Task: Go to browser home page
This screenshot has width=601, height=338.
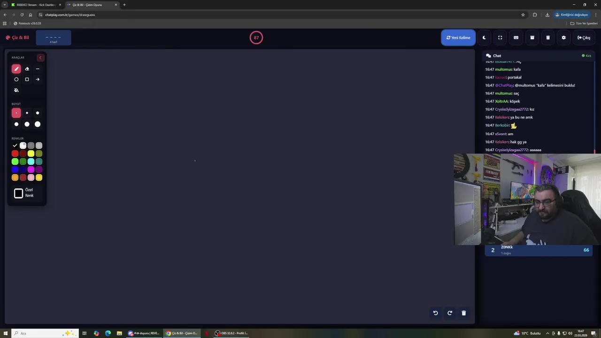Action: (x=31, y=15)
